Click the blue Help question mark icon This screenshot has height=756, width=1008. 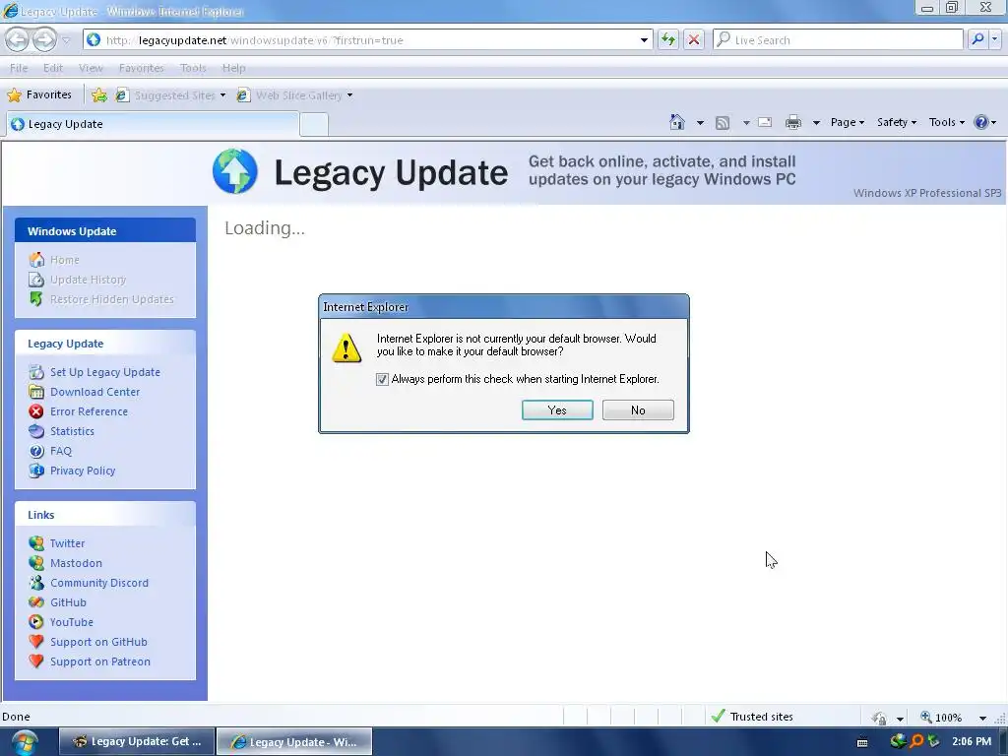point(981,122)
